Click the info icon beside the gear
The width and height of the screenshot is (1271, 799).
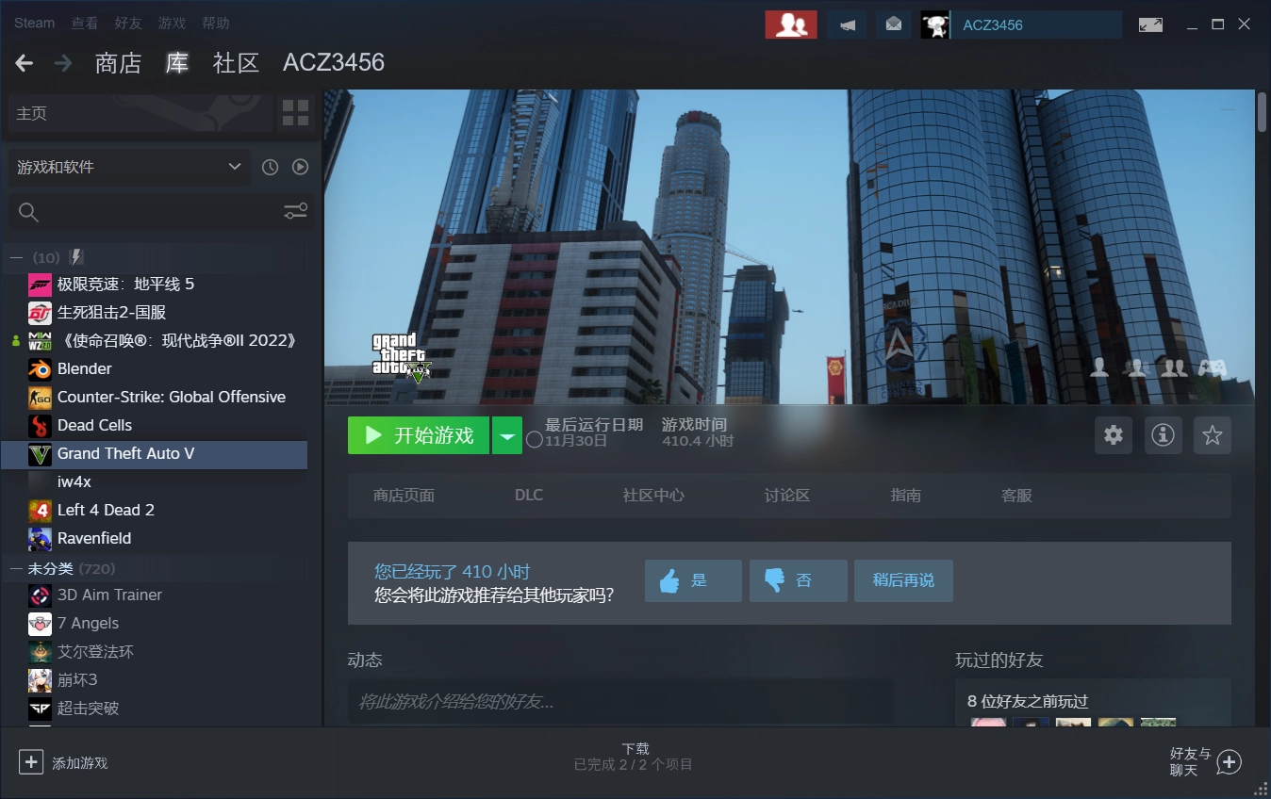point(1163,435)
